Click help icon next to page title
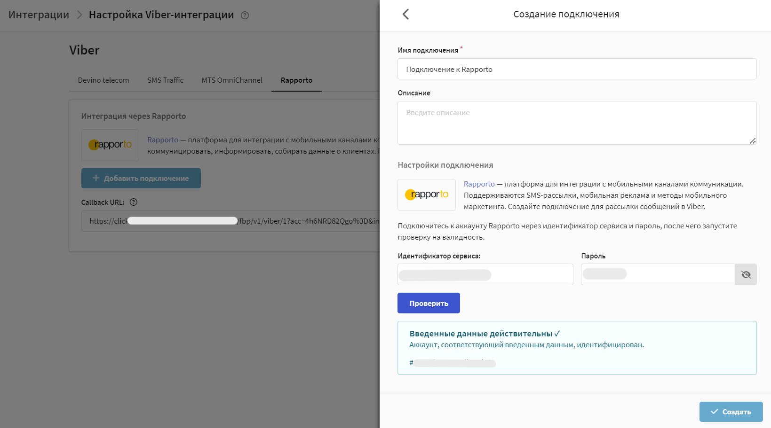771x428 pixels. click(245, 15)
